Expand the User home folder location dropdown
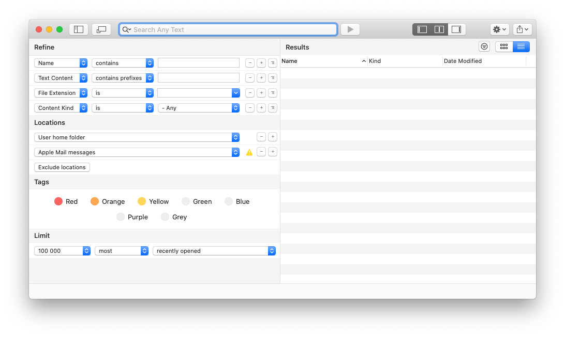Screen dimensions: 565x337 coord(137,137)
